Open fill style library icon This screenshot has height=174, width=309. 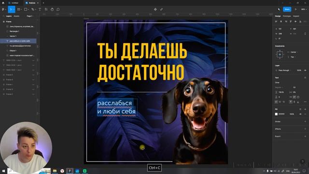point(300,109)
